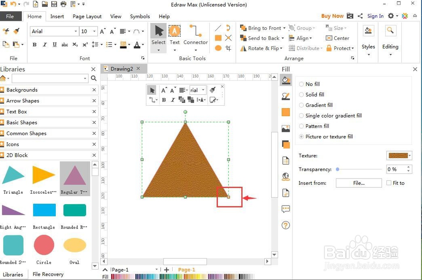Click the Cut scissors icon
422x280 pixels.
click(6, 31)
